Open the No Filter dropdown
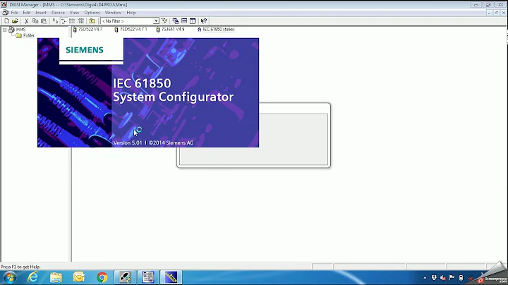Viewport: 508px width, 285px height. [x=156, y=21]
